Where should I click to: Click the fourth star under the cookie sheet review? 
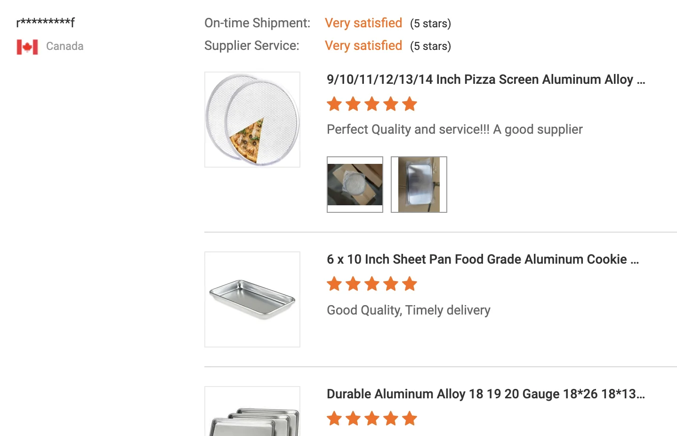pos(391,284)
